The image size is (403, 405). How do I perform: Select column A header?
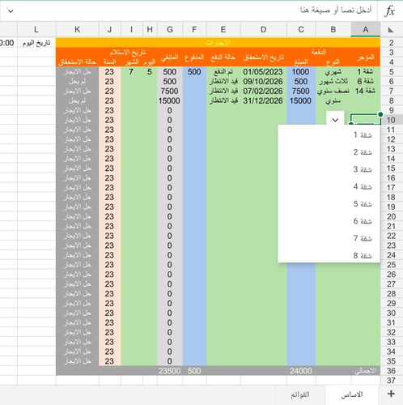366,29
